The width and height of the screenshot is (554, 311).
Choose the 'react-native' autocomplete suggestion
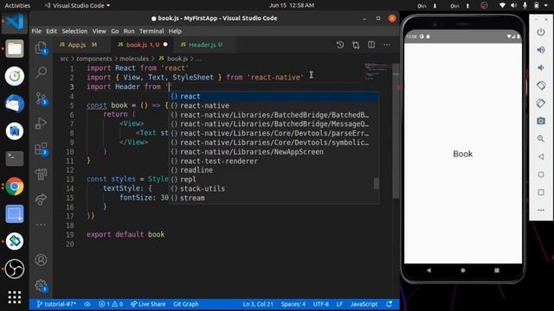pos(274,105)
